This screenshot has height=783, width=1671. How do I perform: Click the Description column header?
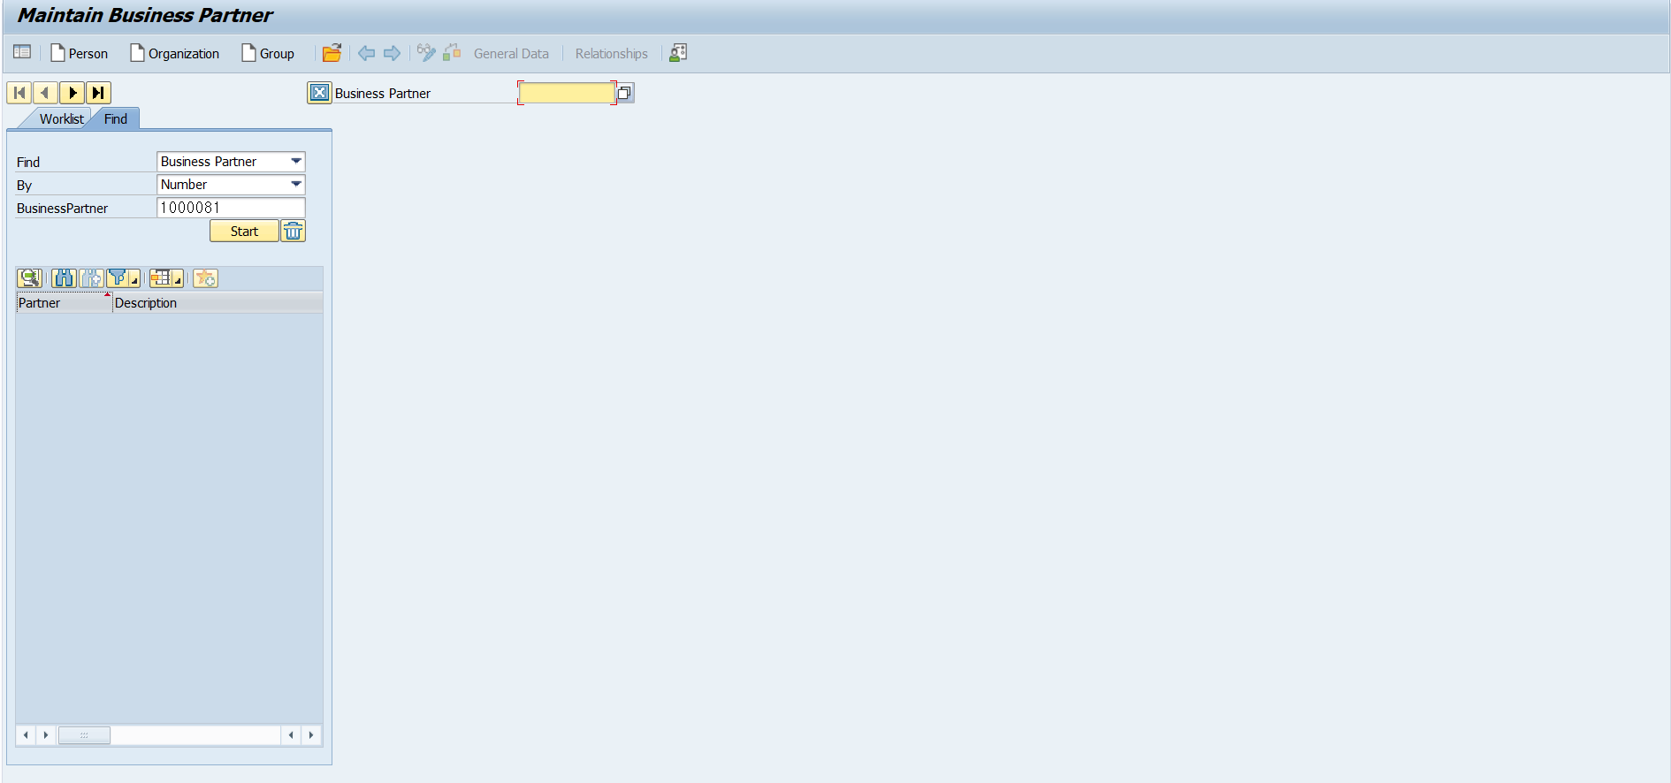[217, 303]
